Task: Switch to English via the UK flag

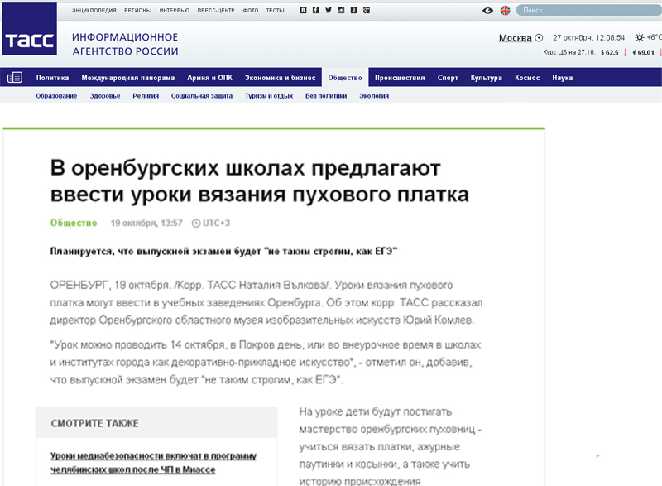Action: pos(505,11)
